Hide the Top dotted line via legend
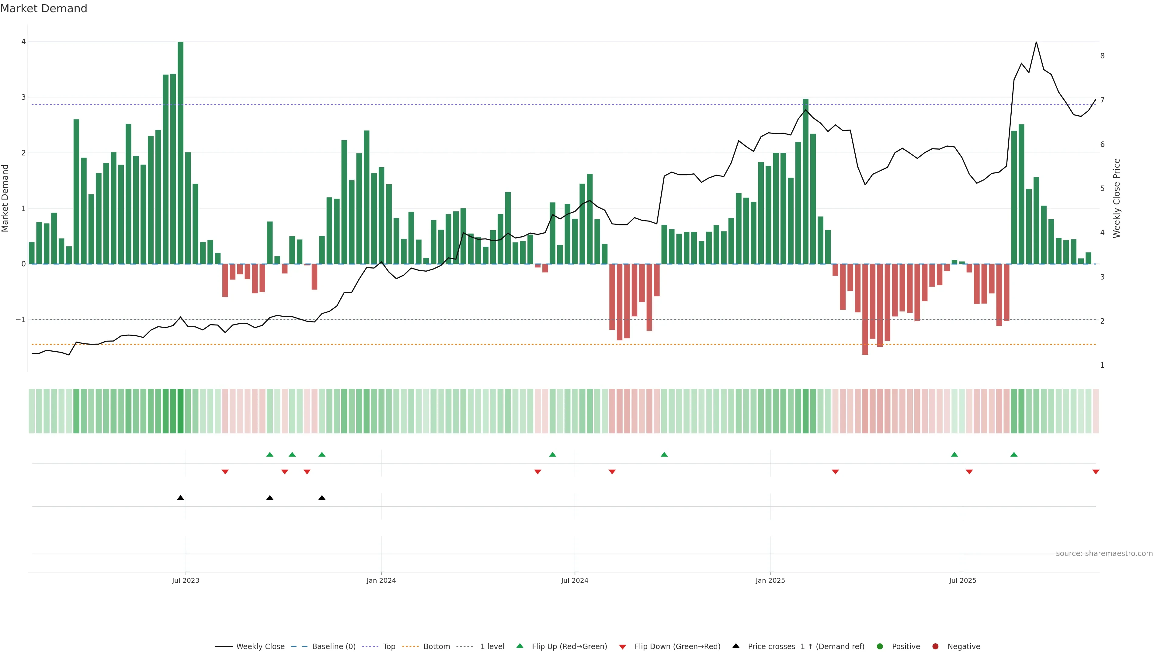1168x657 pixels. [389, 646]
